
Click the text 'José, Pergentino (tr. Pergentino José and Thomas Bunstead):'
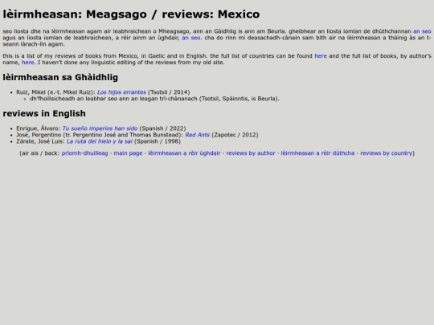(100, 135)
